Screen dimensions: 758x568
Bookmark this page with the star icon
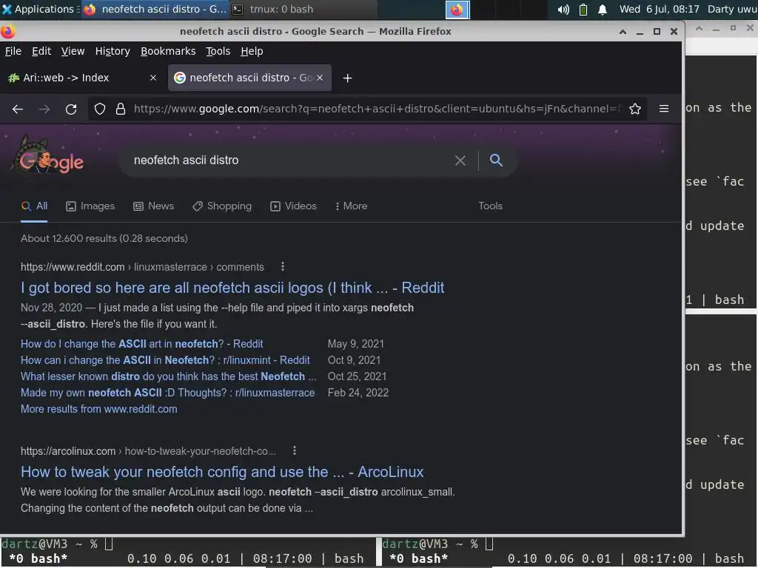point(634,109)
